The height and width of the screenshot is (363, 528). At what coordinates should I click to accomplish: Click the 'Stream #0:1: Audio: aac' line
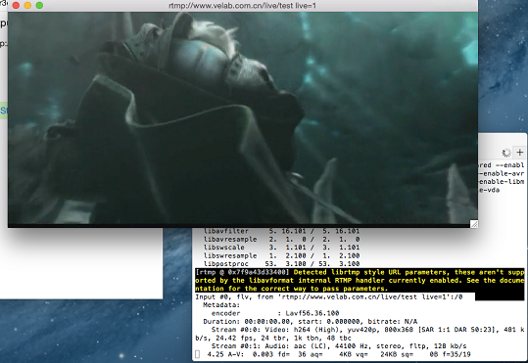coord(339,345)
